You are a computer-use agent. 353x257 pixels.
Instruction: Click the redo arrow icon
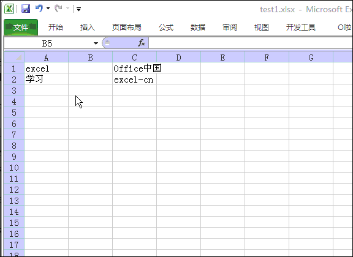pyautogui.click(x=58, y=9)
